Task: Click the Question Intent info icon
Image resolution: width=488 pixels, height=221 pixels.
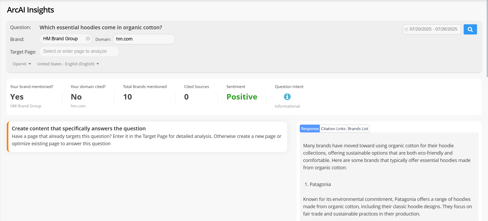Action: click(x=287, y=97)
